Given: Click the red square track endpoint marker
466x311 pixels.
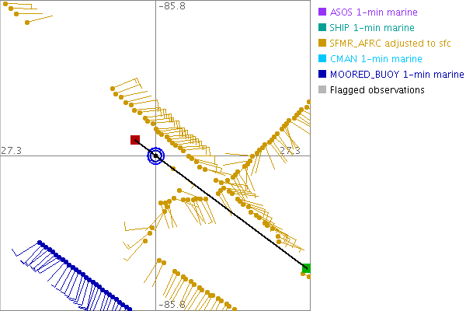Looking at the screenshot, I should click(135, 140).
